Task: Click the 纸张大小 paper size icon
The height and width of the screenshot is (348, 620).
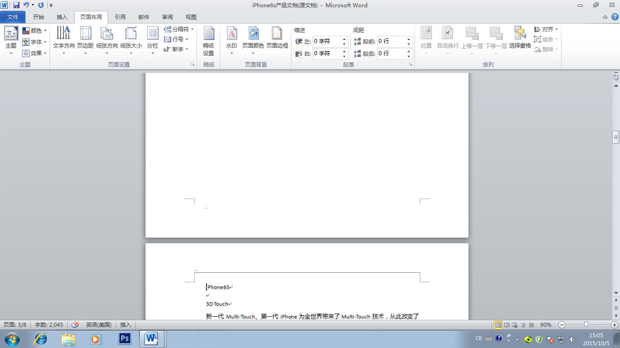Action: click(x=131, y=33)
